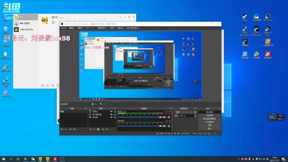This screenshot has width=288, height=162.
Task: Open Microsoft Edge desktop shortcut
Action: point(5,82)
